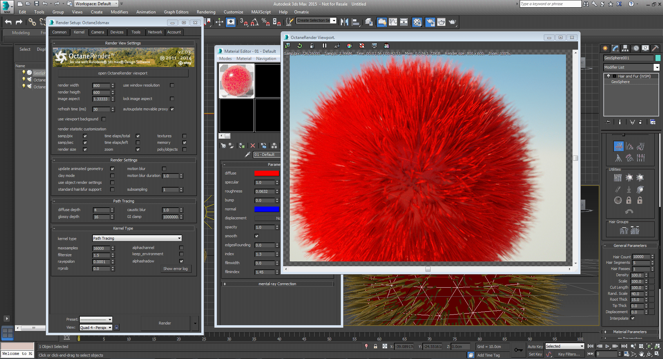Expand the Modifier List dropdown
663x359 pixels.
click(656, 67)
